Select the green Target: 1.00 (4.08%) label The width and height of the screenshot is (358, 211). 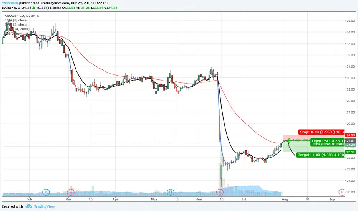(x=320, y=155)
